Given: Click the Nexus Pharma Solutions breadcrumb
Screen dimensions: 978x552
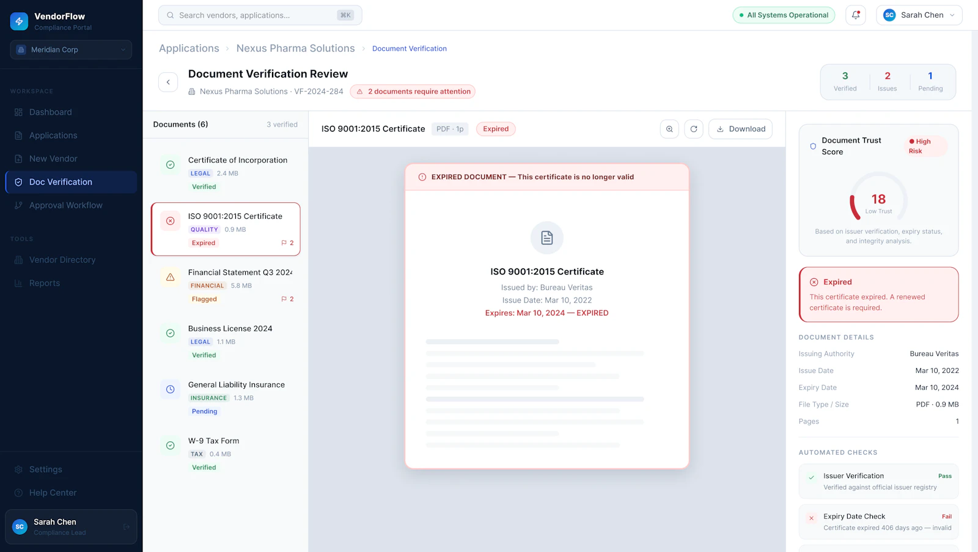Looking at the screenshot, I should (295, 48).
